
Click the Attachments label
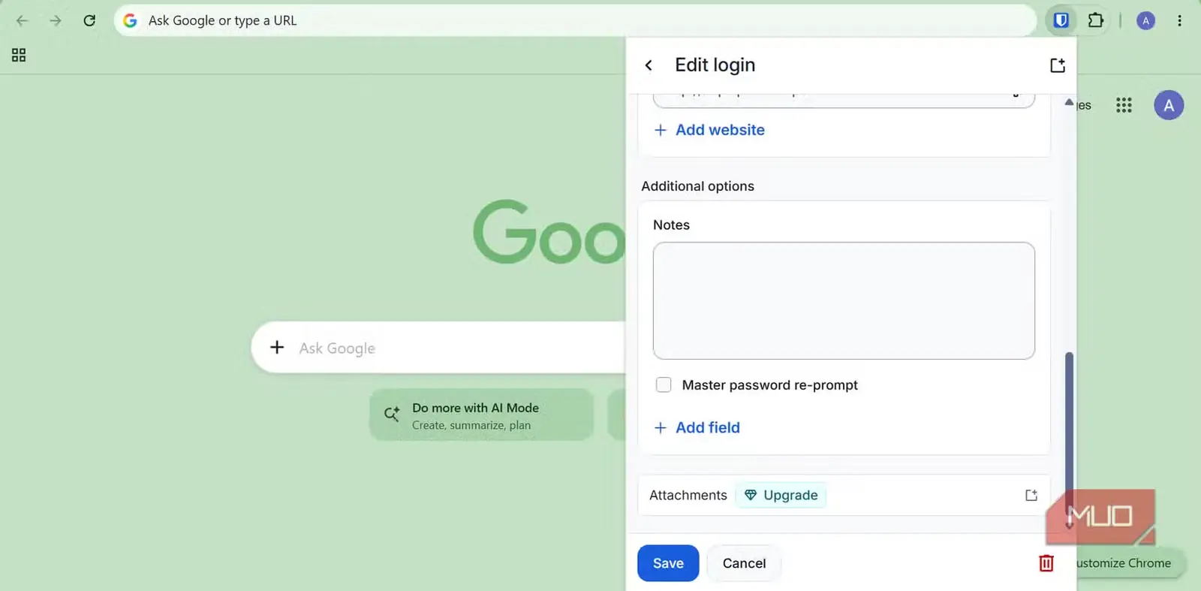[x=688, y=495]
